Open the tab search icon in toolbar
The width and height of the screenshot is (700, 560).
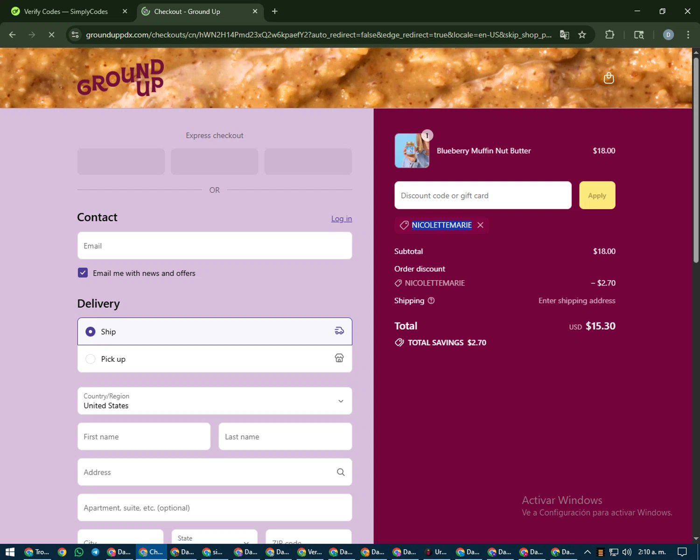pyautogui.click(x=639, y=35)
